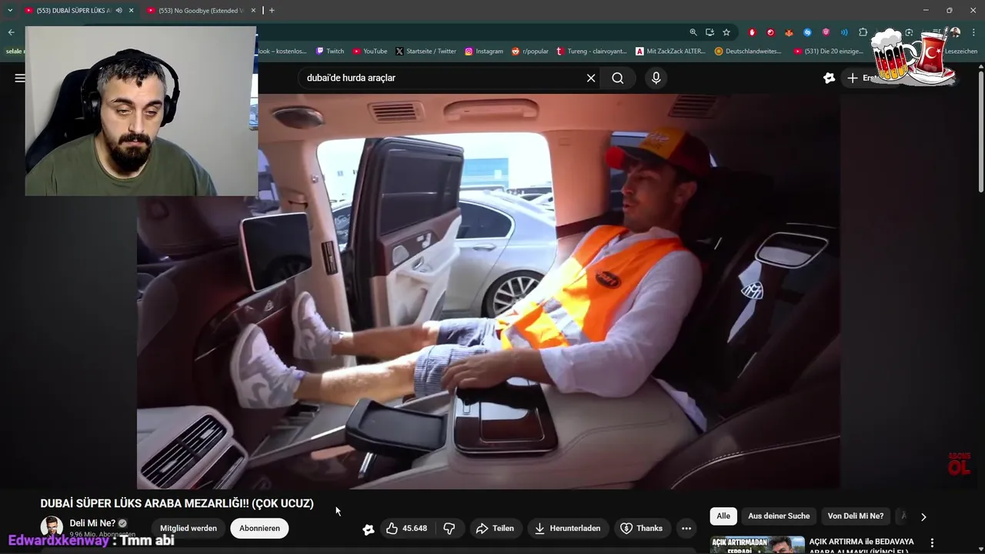Show more filter chips with right chevron

click(923, 517)
